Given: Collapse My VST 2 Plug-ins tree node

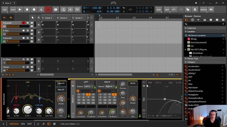Looking at the screenshot, I should pyautogui.click(x=186, y=49).
